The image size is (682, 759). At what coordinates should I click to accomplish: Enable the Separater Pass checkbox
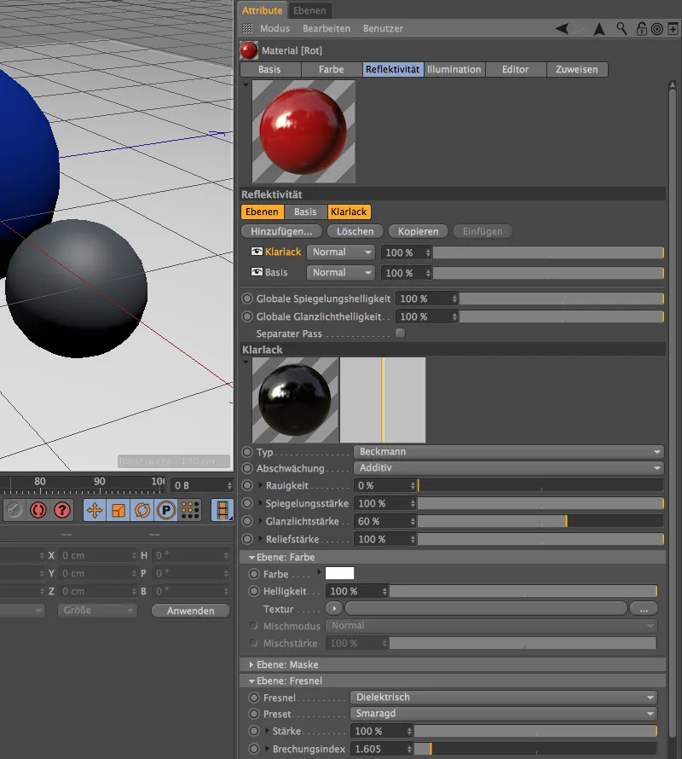tap(400, 333)
